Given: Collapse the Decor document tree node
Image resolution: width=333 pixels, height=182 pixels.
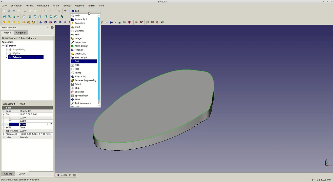Looking at the screenshot, I should click(3, 46).
